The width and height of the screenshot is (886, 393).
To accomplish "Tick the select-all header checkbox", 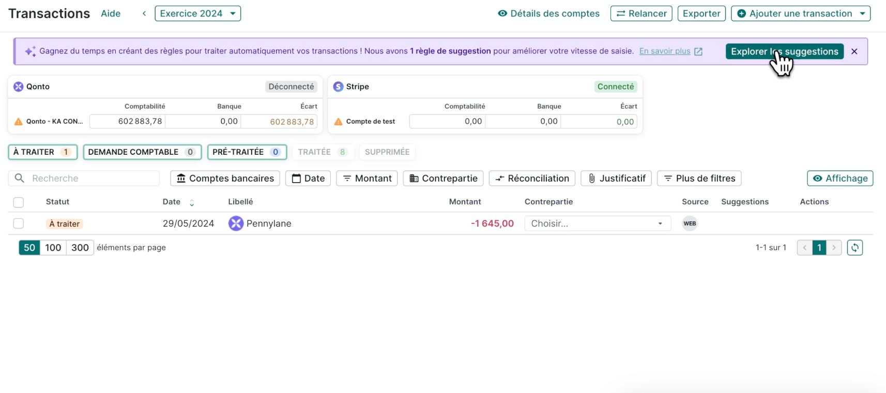I will (x=19, y=202).
